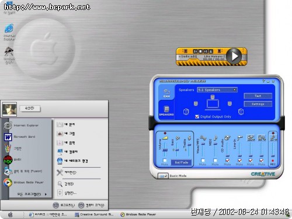Image resolution: width=292 pixels, height=219 pixels.
Task: Click the Wave/MP3 level slider
Action: click(x=203, y=144)
